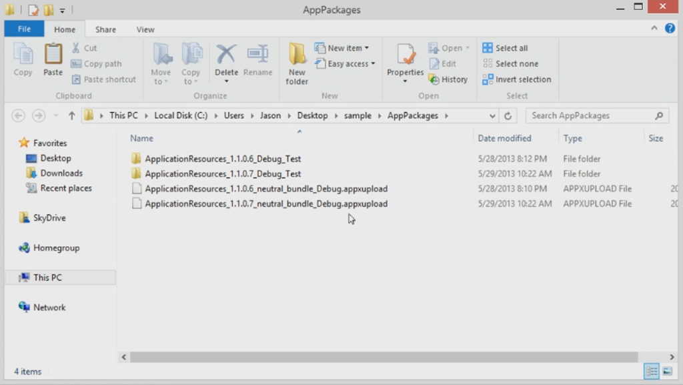Expand the Delete options arrow
The image size is (683, 385).
point(226,81)
